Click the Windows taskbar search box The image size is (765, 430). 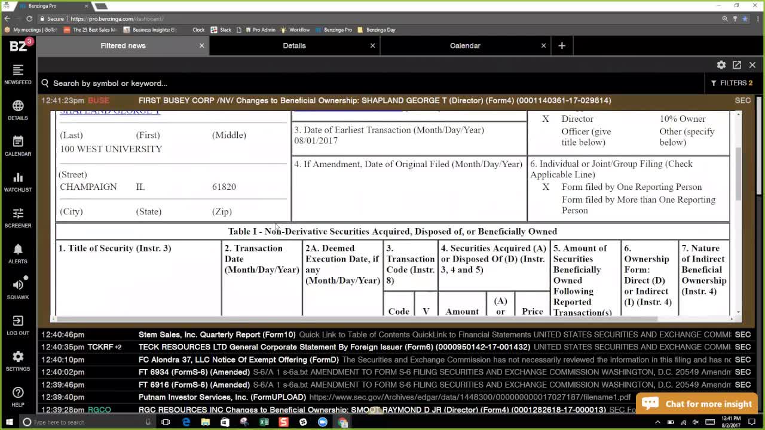pos(87,422)
